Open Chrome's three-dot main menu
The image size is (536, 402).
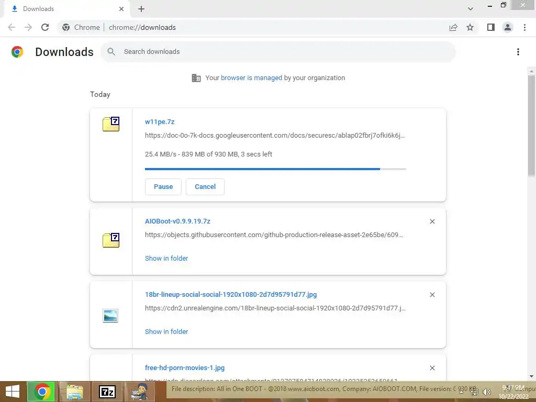tap(524, 27)
